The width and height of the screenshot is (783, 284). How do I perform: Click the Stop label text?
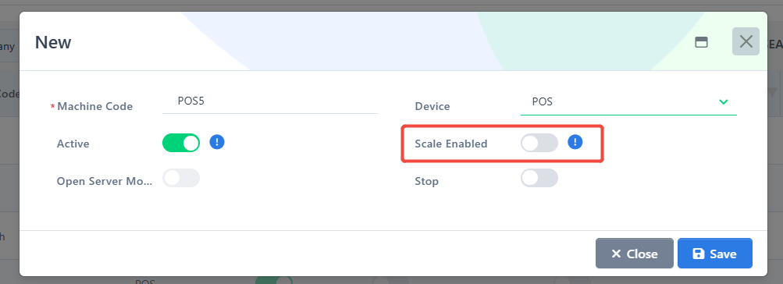coord(426,181)
